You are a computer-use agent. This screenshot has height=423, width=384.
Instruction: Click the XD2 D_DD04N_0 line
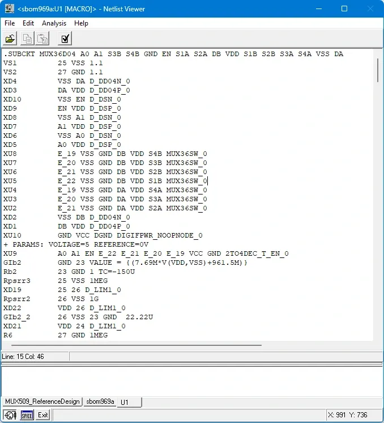[67, 217]
